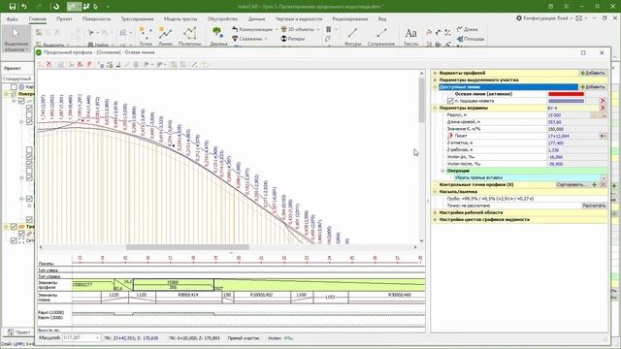The image size is (621, 349).
Task: Expand Настройки цветов графиков видимости section
Action: coord(435,220)
